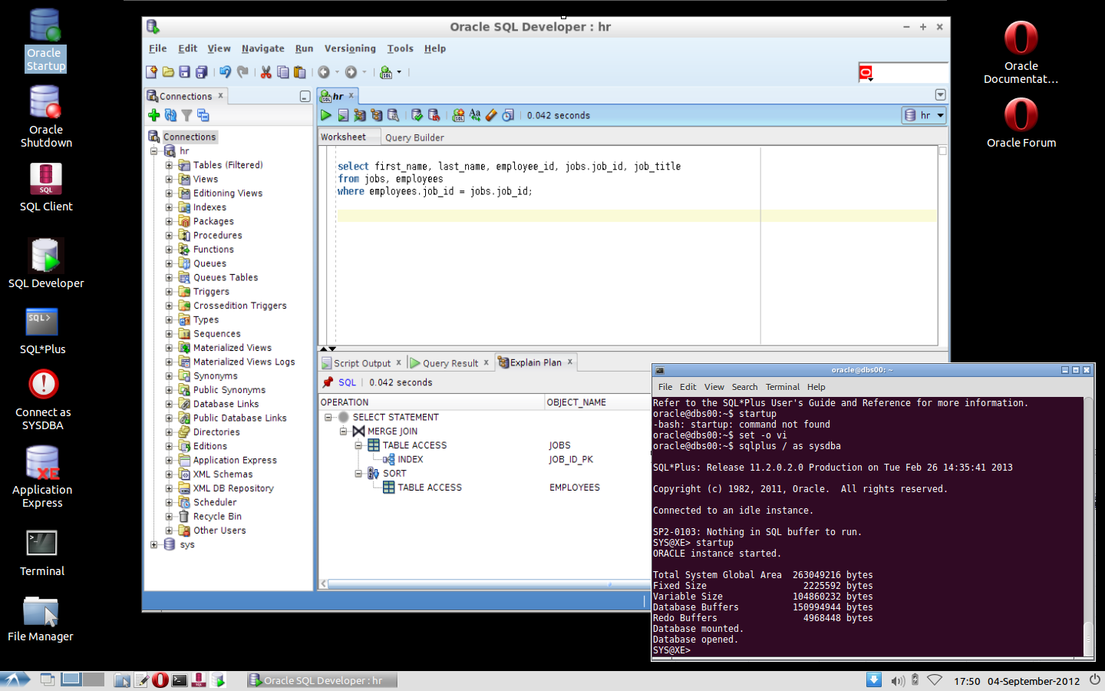Switch to the Script Output tab

(361, 363)
